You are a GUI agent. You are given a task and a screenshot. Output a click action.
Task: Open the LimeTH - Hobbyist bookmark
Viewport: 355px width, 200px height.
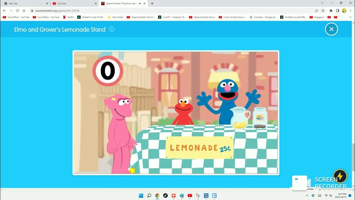(172, 17)
